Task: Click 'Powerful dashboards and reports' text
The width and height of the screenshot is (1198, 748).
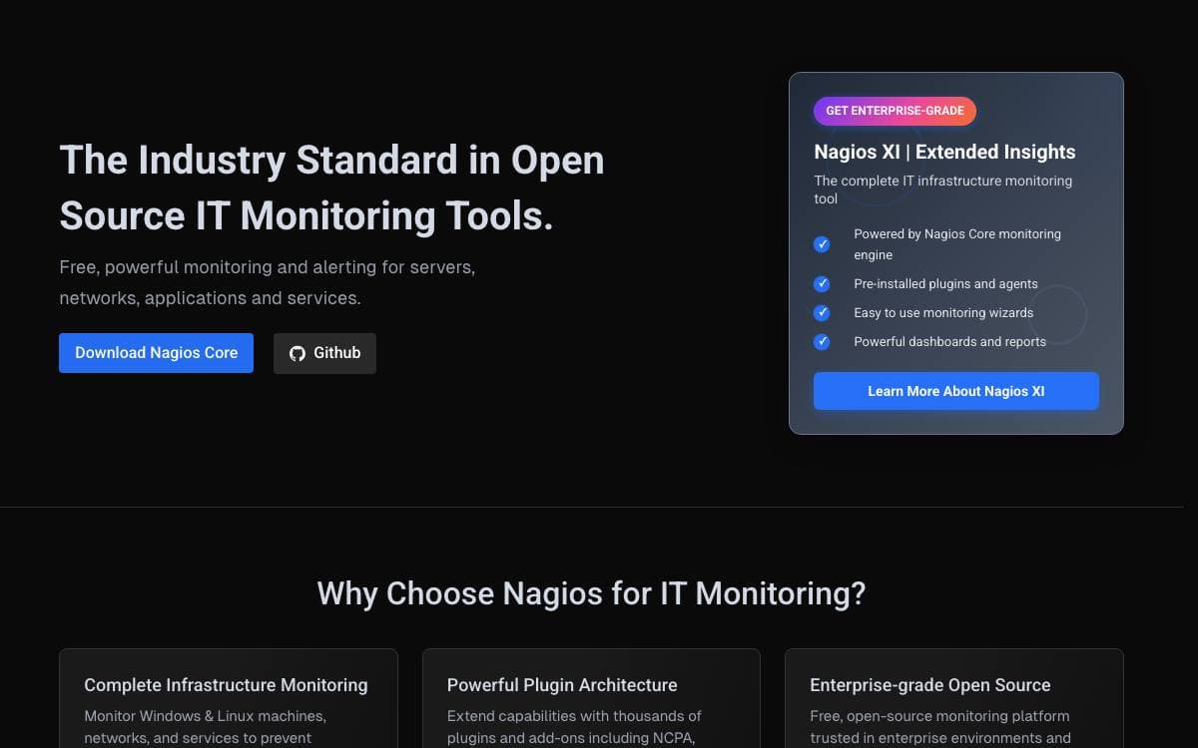Action: click(949, 342)
